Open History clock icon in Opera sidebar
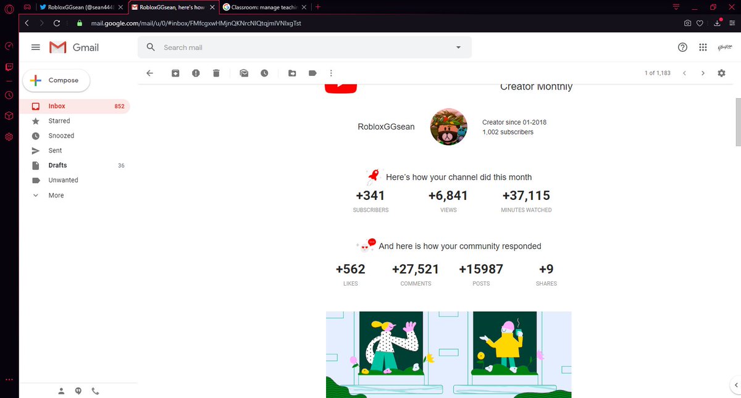 9,95
